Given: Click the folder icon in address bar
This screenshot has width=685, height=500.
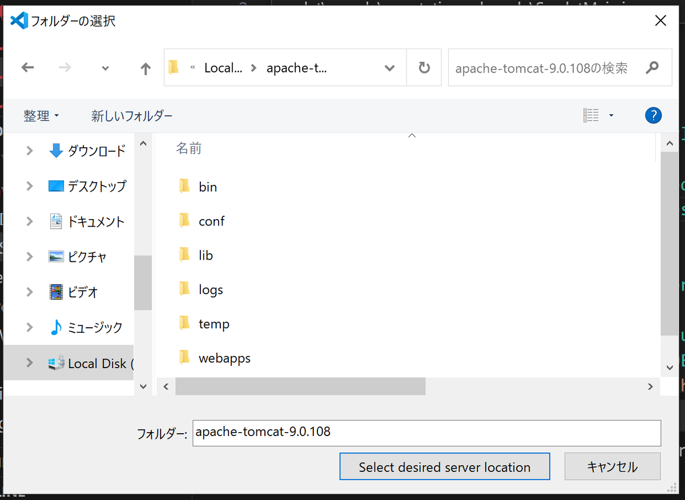Looking at the screenshot, I should (174, 68).
